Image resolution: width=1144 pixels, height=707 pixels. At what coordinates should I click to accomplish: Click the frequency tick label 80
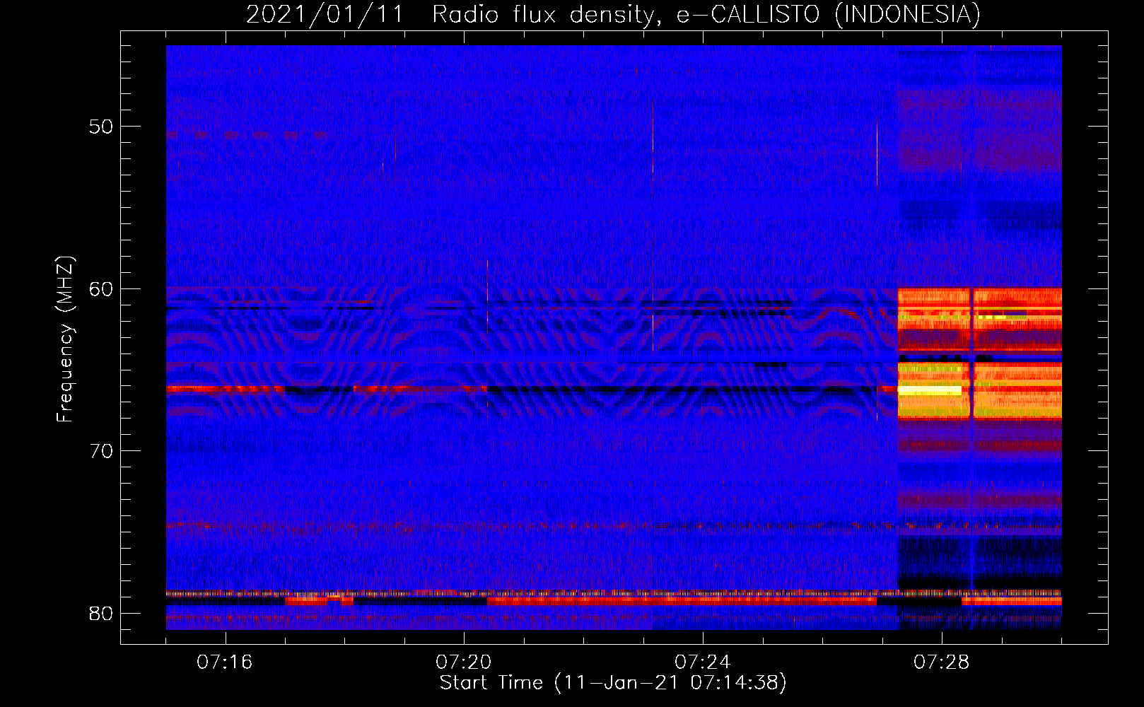click(101, 613)
